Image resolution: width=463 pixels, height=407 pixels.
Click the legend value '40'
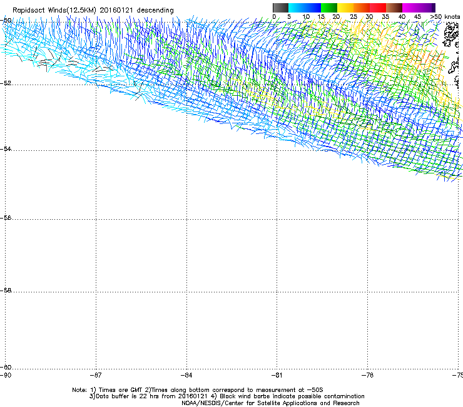[x=402, y=17]
